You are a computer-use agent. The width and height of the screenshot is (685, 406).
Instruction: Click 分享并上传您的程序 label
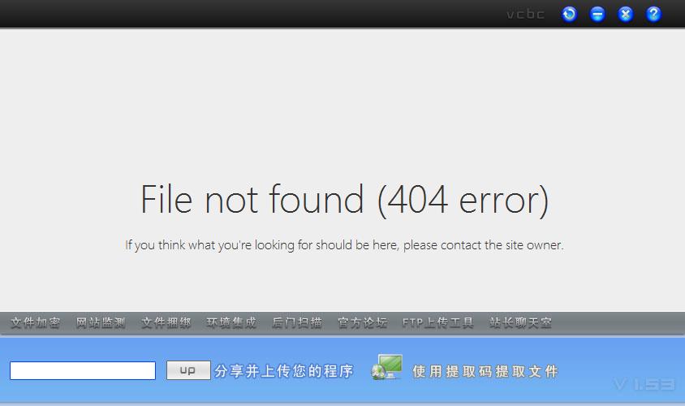[x=283, y=371]
